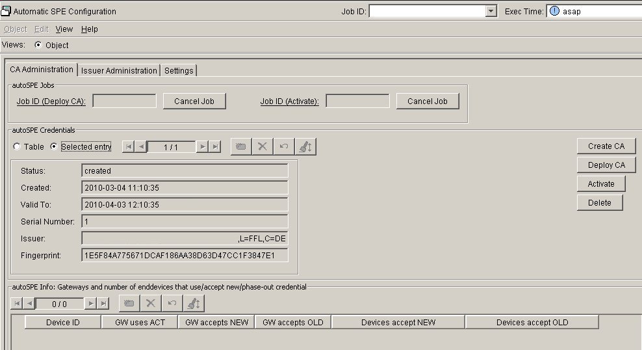Click the Delete button

click(x=600, y=203)
